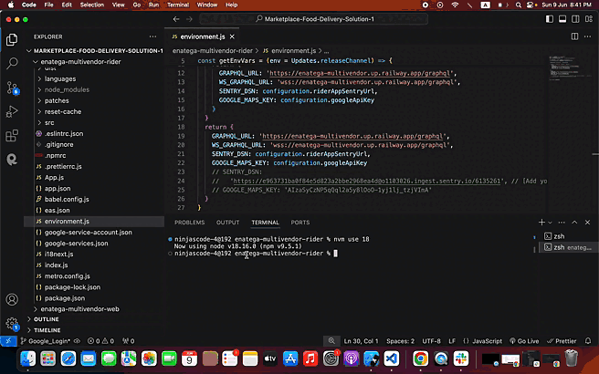599x374 pixels.
Task: Click the new terminal plus icon
Action: click(541, 223)
